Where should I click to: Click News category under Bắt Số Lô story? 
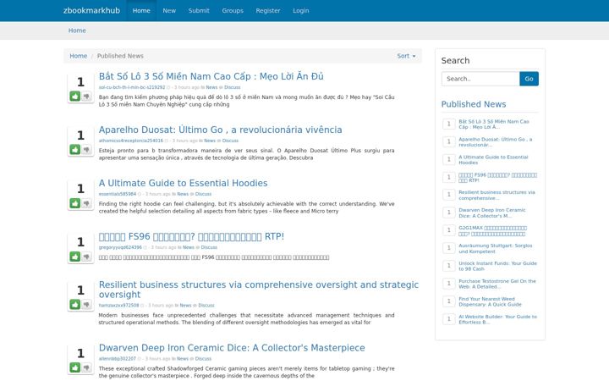pyautogui.click(x=211, y=87)
